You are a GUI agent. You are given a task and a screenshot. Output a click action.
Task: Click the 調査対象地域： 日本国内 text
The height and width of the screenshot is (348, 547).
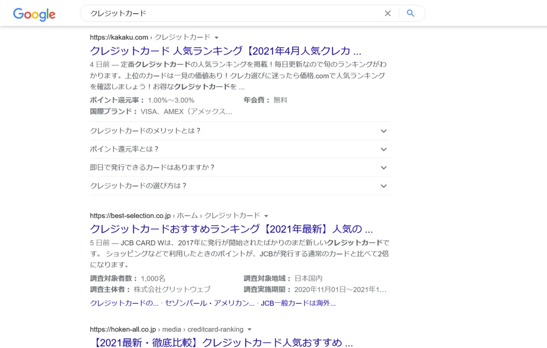point(283,278)
